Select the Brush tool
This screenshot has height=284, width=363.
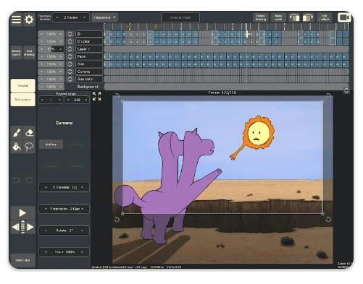[17, 133]
